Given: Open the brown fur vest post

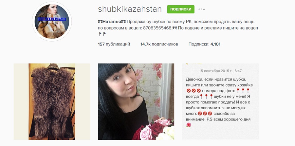Looking at the screenshot, I should tap(52, 101).
